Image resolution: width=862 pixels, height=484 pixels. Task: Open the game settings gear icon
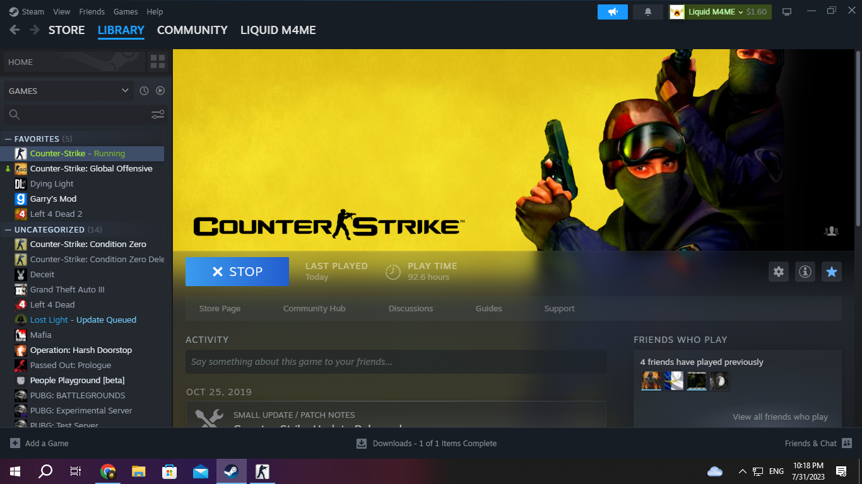[x=779, y=272]
